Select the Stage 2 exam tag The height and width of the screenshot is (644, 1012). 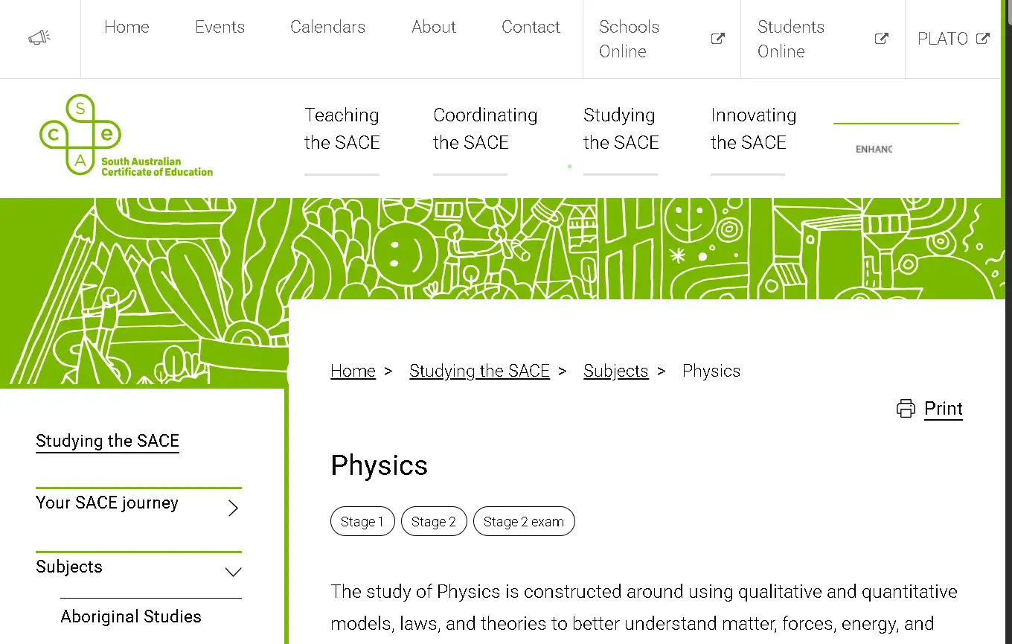pyautogui.click(x=524, y=521)
